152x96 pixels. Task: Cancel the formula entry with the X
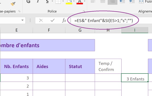pos(41,20)
